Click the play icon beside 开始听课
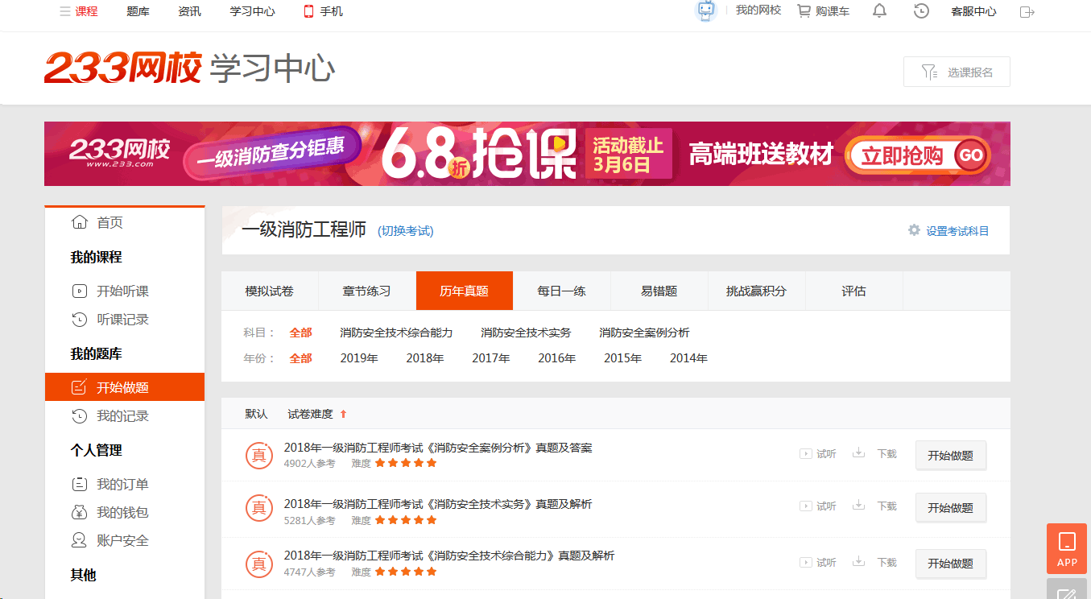1091x599 pixels. point(80,291)
